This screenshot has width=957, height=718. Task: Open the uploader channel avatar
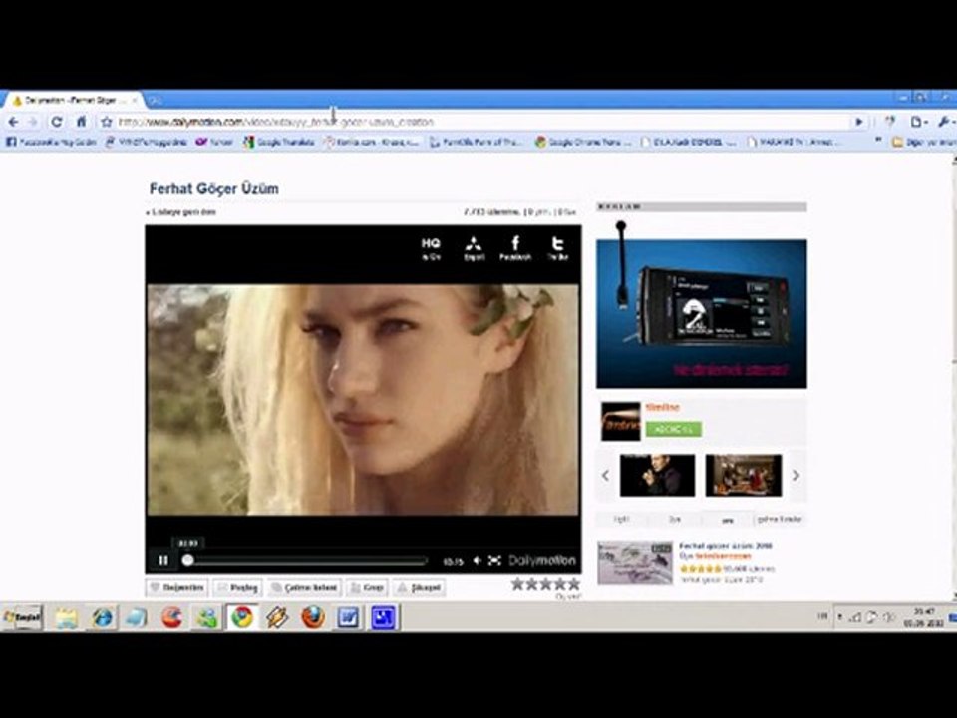click(x=621, y=421)
